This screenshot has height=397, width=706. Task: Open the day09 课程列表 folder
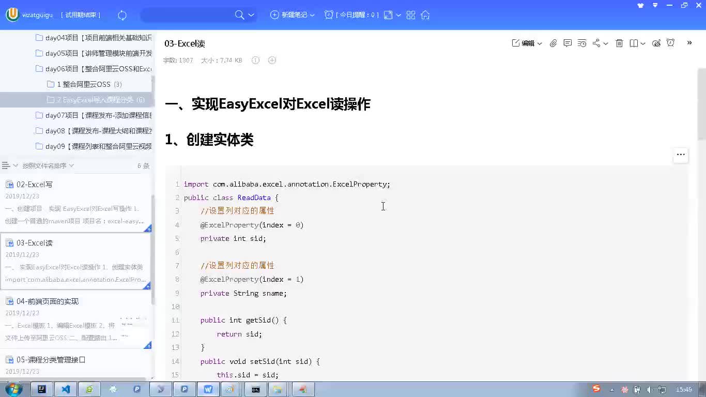[x=93, y=146]
